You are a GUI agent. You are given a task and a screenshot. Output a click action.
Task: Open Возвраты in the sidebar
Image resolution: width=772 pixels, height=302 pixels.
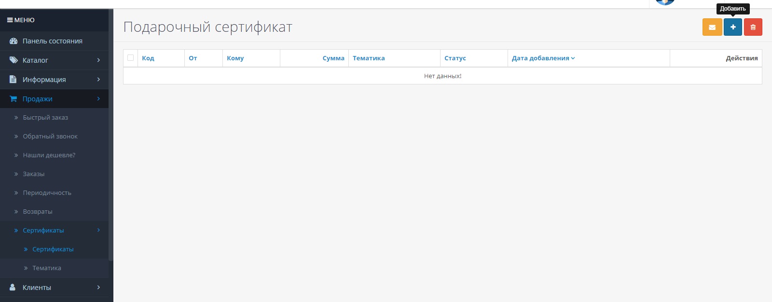click(x=37, y=211)
